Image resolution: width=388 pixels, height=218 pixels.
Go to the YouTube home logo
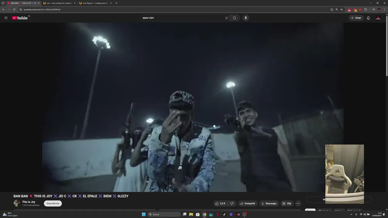[20, 18]
